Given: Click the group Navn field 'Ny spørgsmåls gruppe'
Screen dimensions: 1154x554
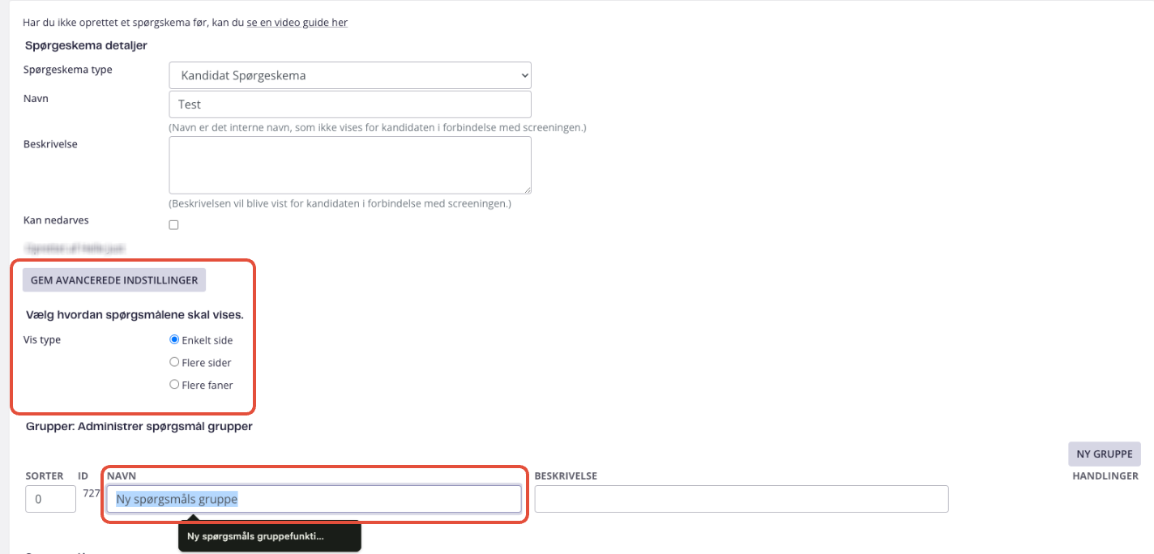Looking at the screenshot, I should (x=314, y=499).
